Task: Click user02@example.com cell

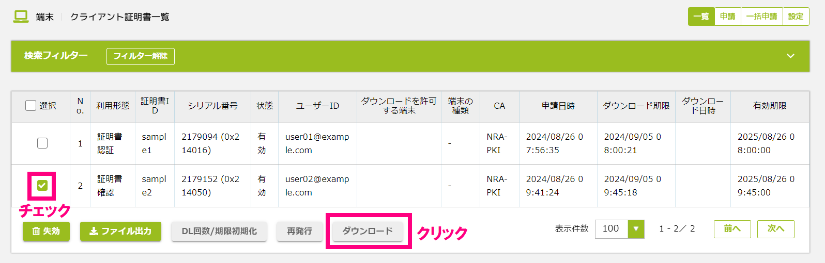Action: click(x=317, y=186)
